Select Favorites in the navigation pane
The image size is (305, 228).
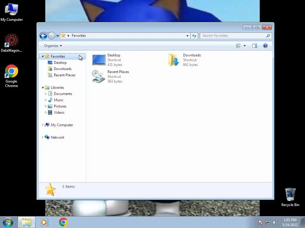[x=58, y=56]
